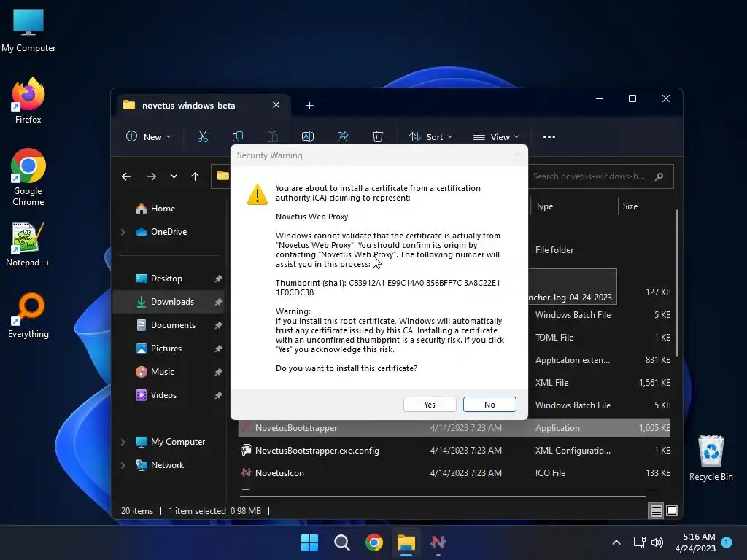Unpin Videos using its pin icon
The image size is (747, 560).
point(218,395)
